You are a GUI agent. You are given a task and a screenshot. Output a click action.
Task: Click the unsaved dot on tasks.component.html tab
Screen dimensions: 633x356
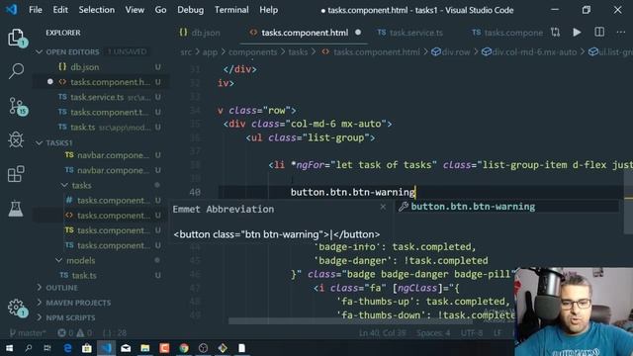[358, 33]
